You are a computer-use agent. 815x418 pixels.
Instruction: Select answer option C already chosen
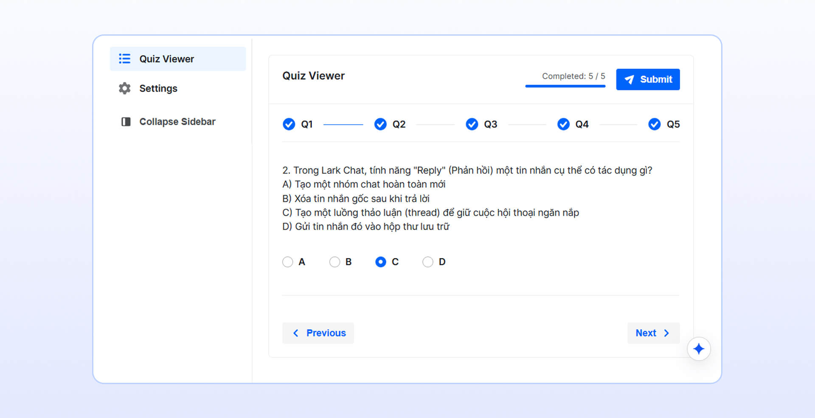coord(381,262)
